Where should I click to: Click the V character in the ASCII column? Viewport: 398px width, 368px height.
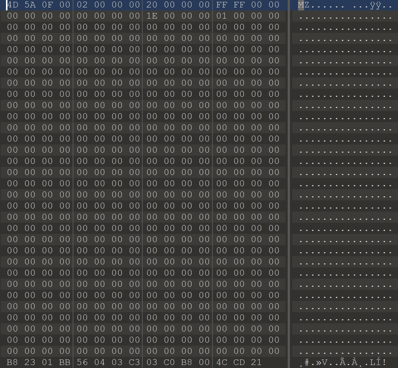[324, 362]
